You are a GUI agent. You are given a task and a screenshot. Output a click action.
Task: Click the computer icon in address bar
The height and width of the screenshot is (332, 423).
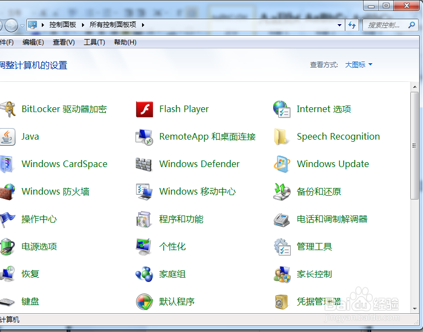point(32,25)
